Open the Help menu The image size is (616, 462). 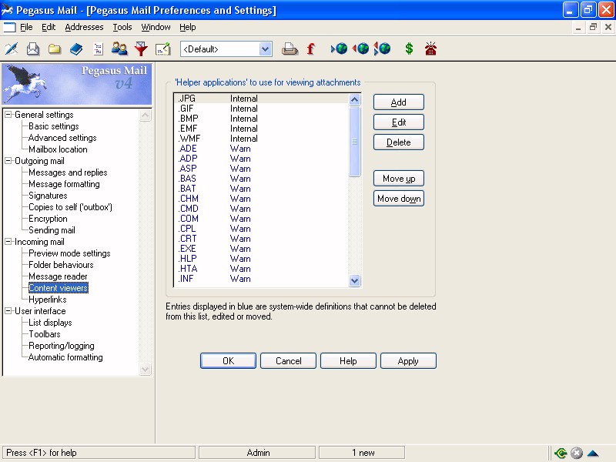point(187,27)
